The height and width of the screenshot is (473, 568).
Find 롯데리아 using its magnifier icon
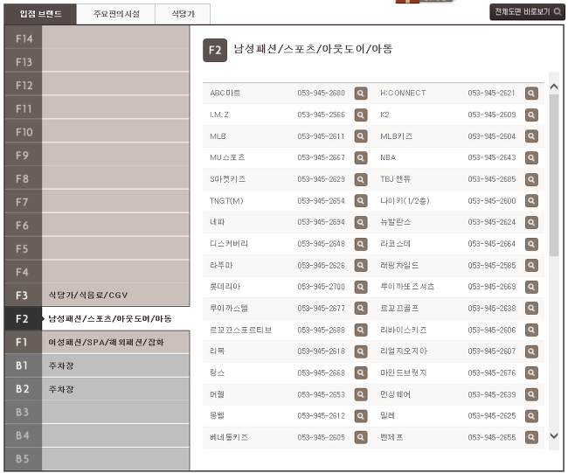(x=360, y=287)
